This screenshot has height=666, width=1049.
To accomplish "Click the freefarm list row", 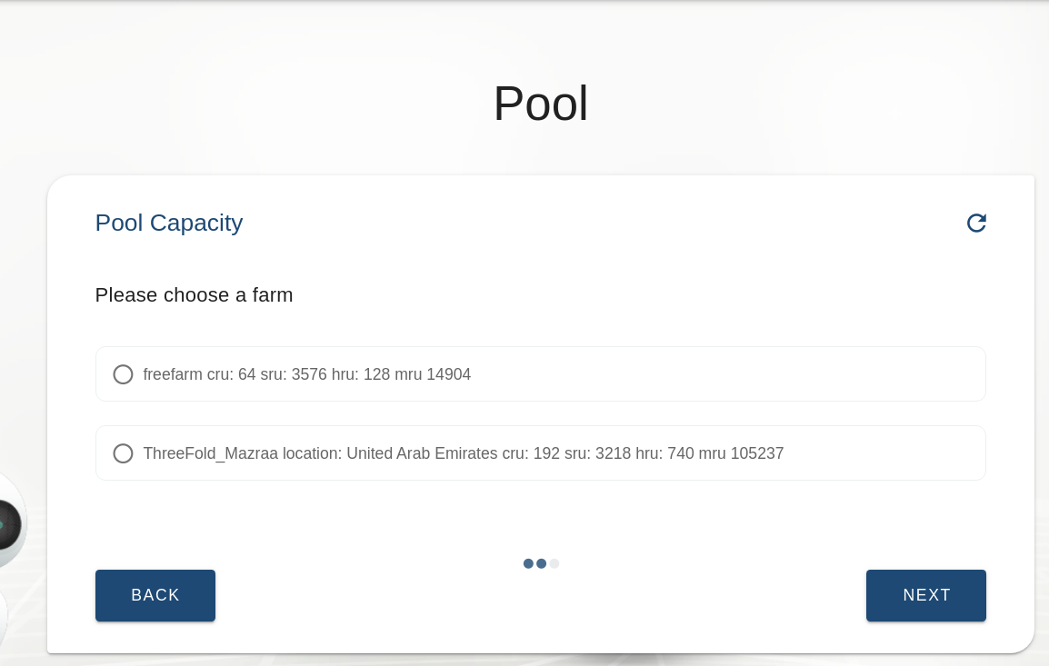I will coord(540,373).
